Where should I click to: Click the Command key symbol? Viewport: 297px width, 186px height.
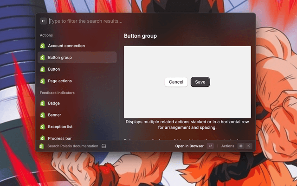point(241,146)
